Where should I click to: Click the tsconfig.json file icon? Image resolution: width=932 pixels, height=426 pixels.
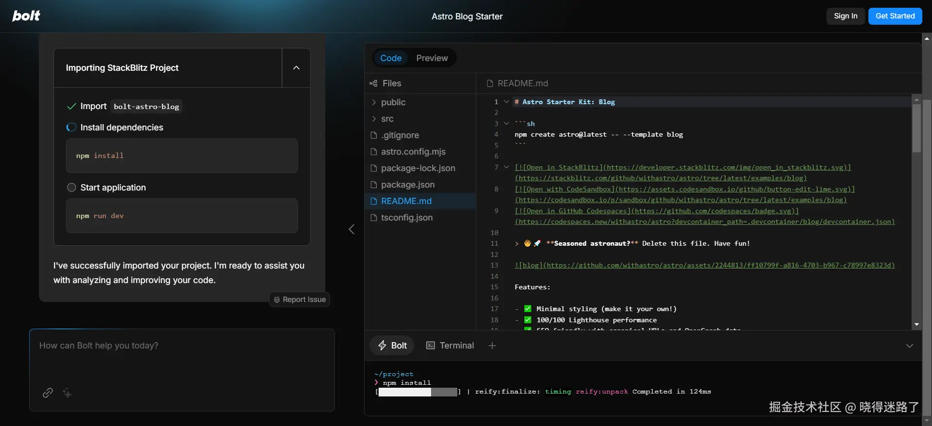tap(374, 218)
